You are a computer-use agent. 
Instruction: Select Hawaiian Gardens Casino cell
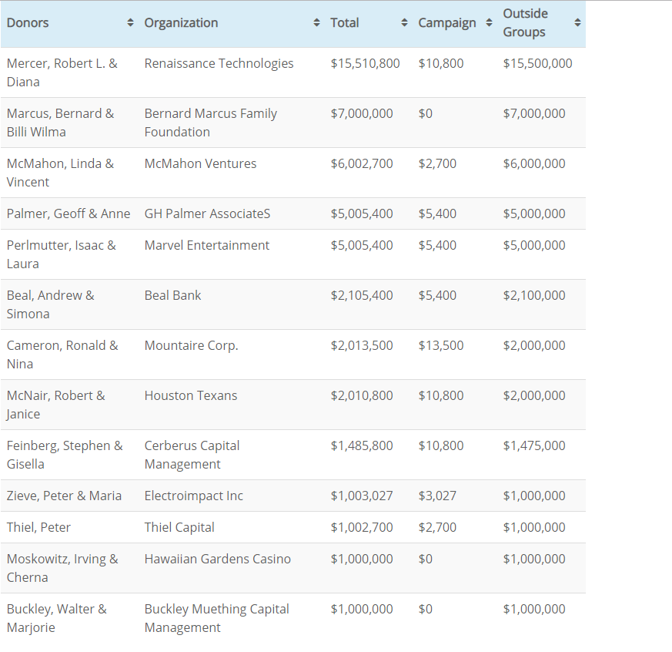click(218, 560)
